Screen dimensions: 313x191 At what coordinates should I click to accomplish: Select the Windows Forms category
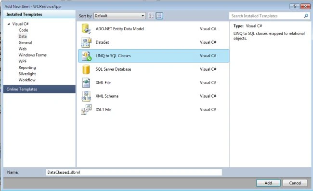pos(33,55)
